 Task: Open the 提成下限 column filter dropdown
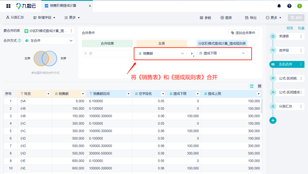(x=198, y=94)
